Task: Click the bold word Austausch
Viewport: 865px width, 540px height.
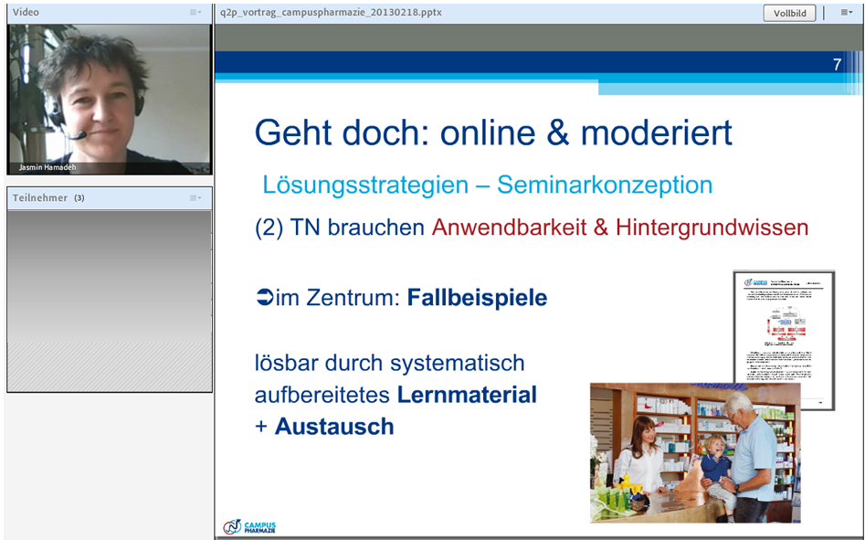Action: pyautogui.click(x=334, y=427)
